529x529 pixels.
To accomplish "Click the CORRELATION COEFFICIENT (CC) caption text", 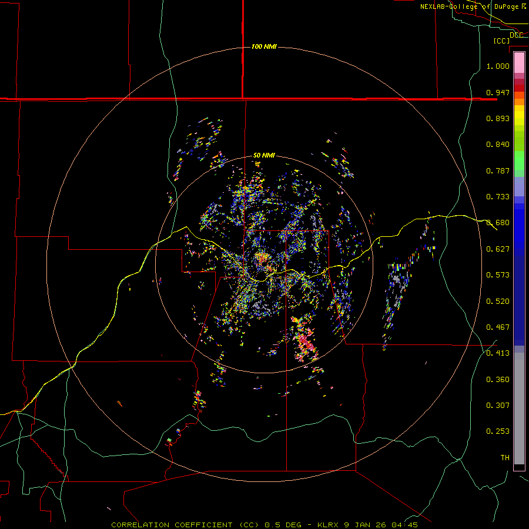I will pos(185,525).
